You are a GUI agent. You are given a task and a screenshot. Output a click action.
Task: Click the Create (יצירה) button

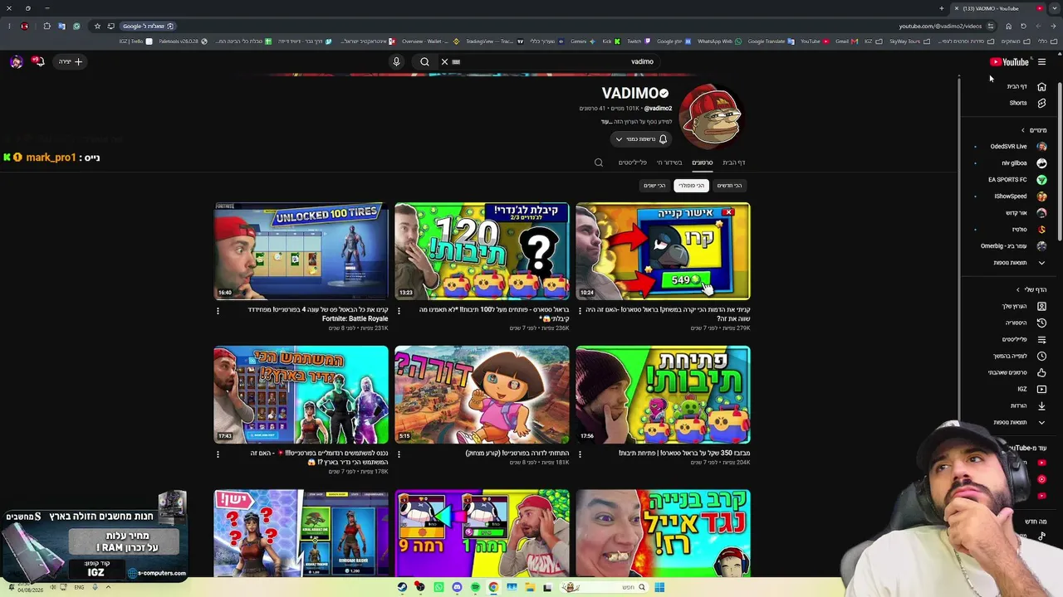pos(71,61)
